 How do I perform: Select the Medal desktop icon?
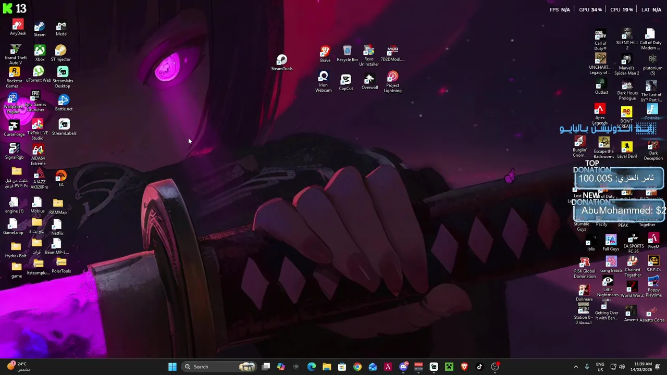[61, 29]
